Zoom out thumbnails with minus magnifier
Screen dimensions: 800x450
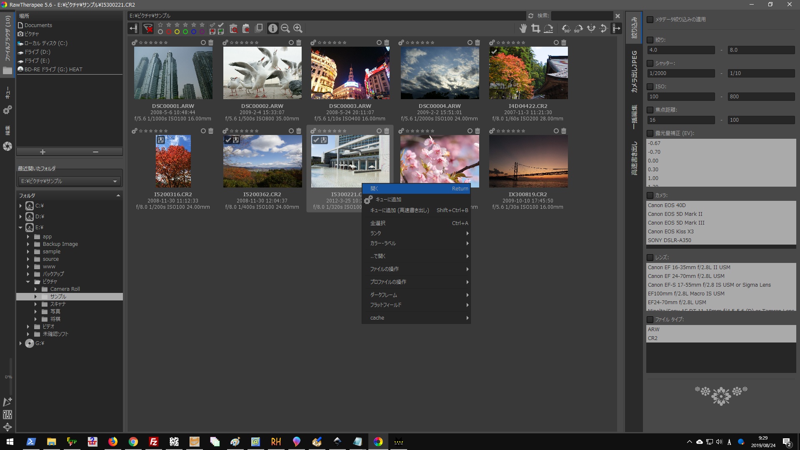(285, 28)
